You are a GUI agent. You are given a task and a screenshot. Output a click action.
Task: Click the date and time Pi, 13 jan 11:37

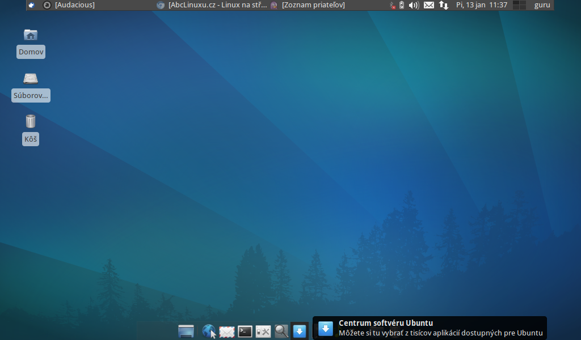pos(481,5)
